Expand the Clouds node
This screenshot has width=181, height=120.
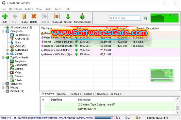coord(8,54)
